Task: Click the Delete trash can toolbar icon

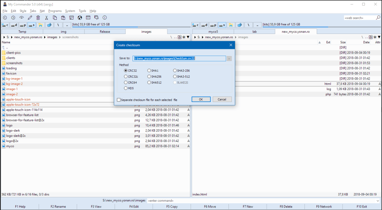Action: pyautogui.click(x=38, y=18)
